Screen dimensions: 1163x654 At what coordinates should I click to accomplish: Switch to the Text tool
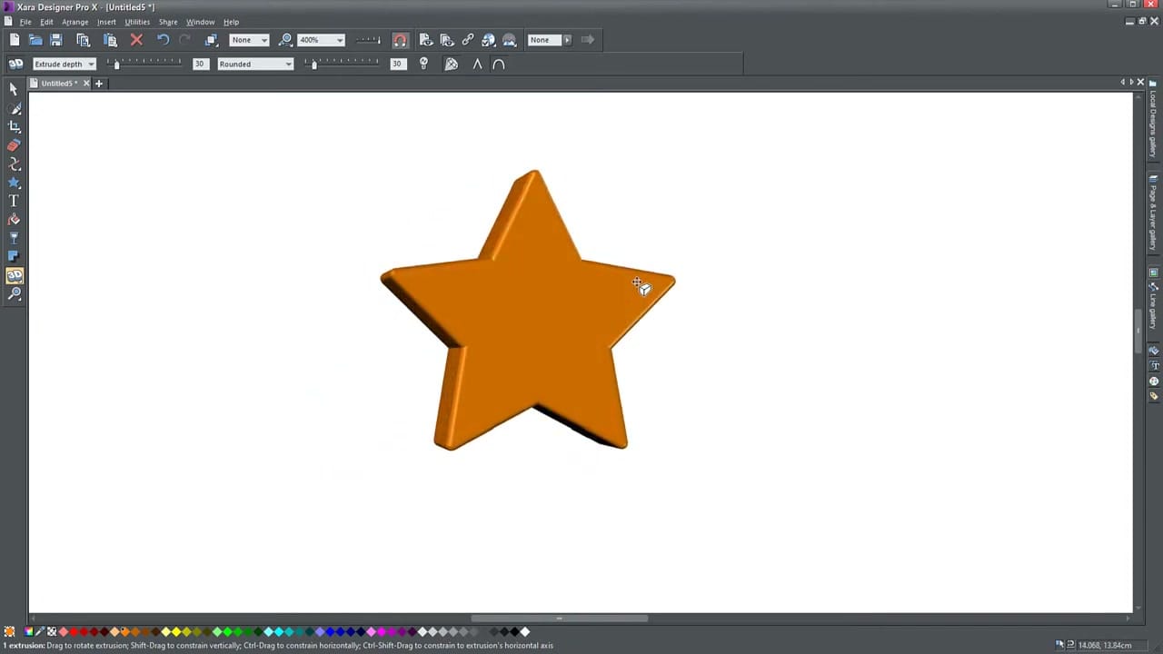(x=14, y=201)
